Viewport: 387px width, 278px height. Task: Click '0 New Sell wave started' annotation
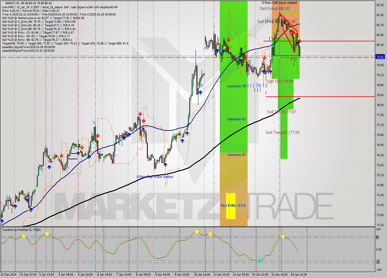coord(279,3)
